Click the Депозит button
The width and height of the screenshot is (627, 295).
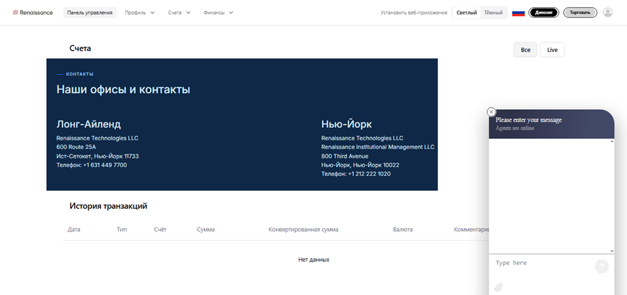pyautogui.click(x=543, y=12)
